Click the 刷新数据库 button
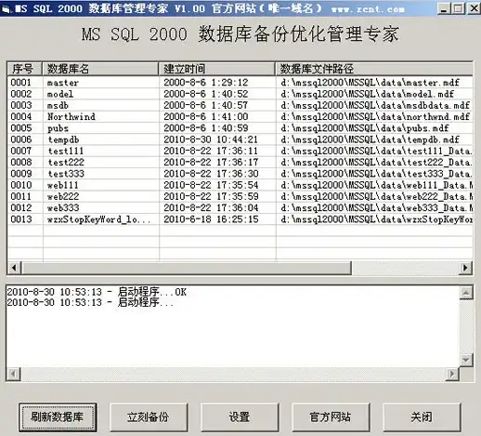The width and height of the screenshot is (481, 436). click(58, 417)
